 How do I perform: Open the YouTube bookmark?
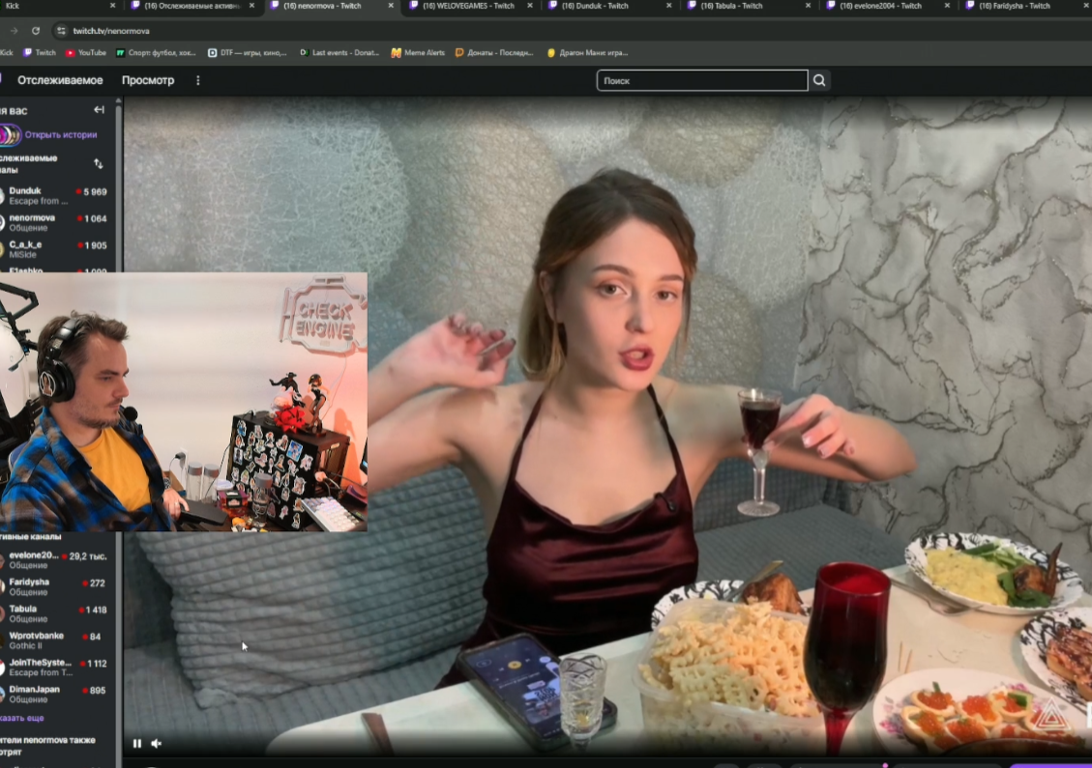coord(86,53)
